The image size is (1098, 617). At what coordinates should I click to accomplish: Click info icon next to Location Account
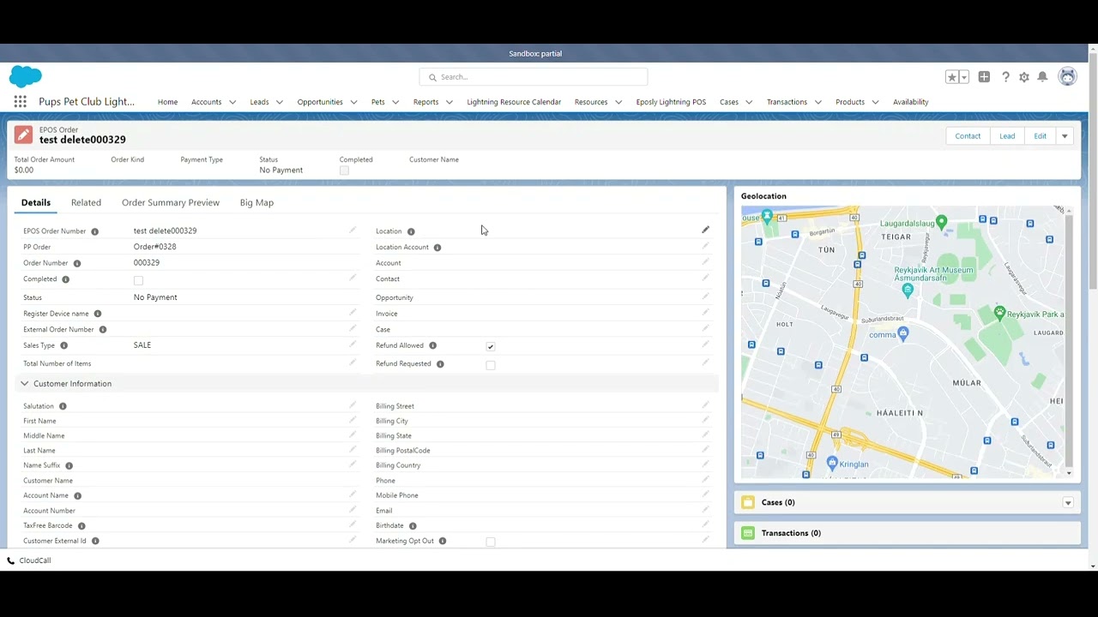pos(437,248)
